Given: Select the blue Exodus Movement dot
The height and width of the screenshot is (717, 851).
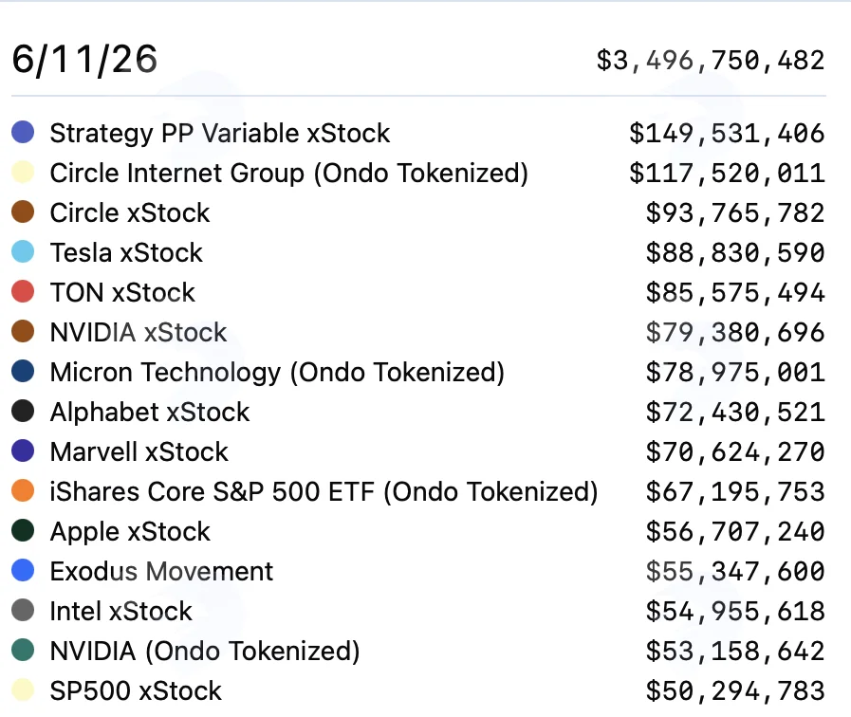Looking at the screenshot, I should [23, 570].
